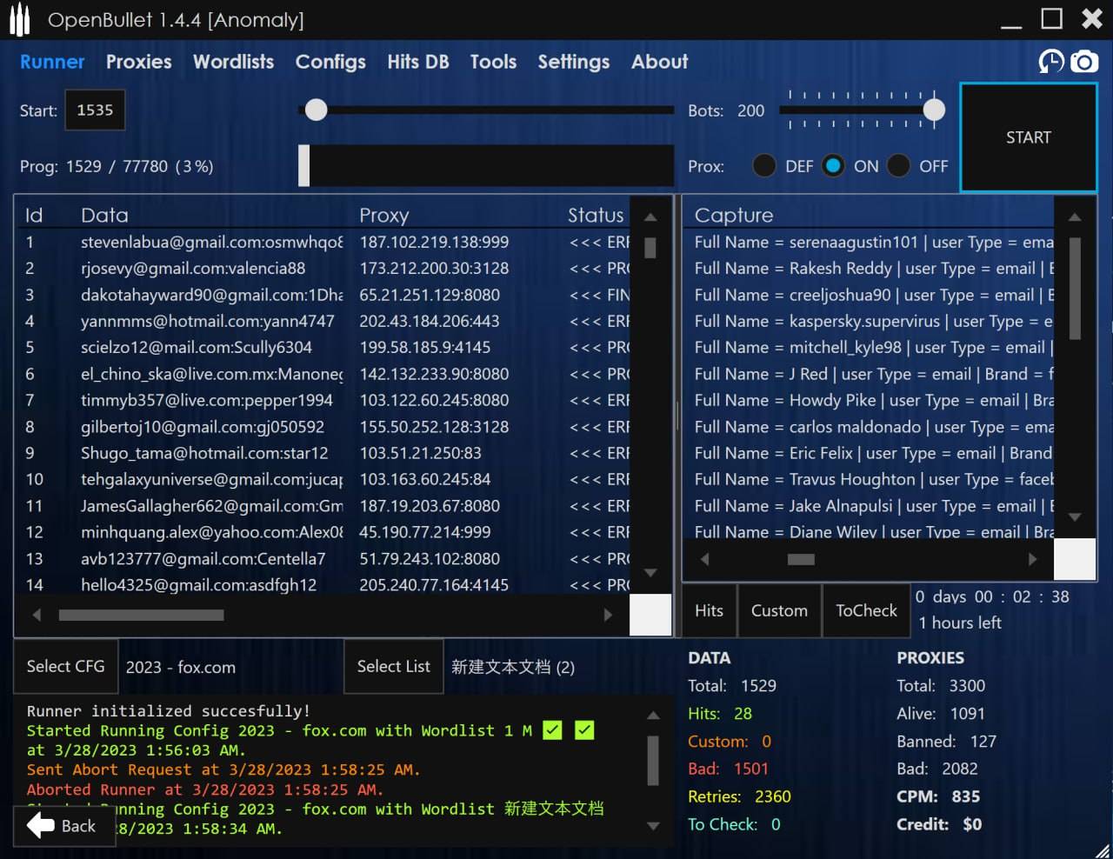The height and width of the screenshot is (859, 1113).
Task: Turn proxies OFF with radio button
Action: (x=899, y=166)
